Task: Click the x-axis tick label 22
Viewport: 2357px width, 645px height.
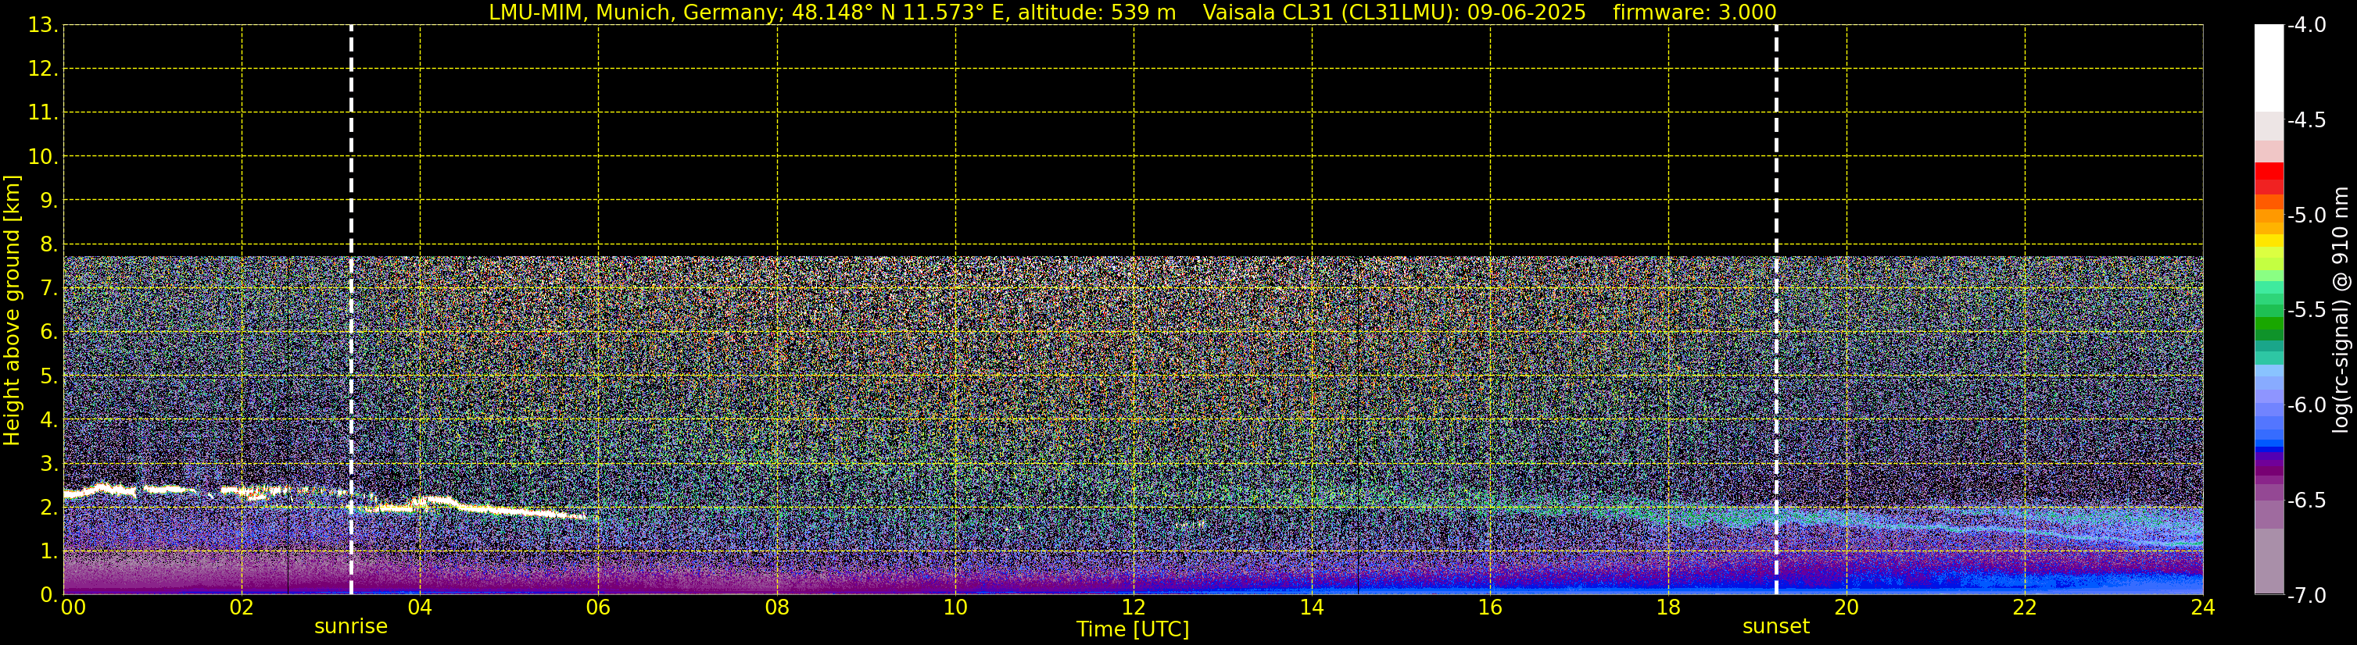Action: click(x=2025, y=608)
